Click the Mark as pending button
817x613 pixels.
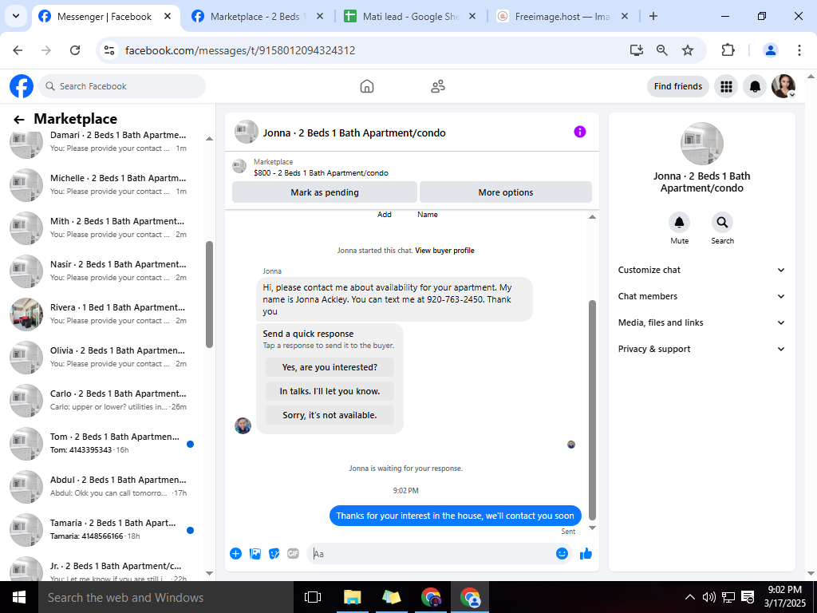tap(325, 192)
